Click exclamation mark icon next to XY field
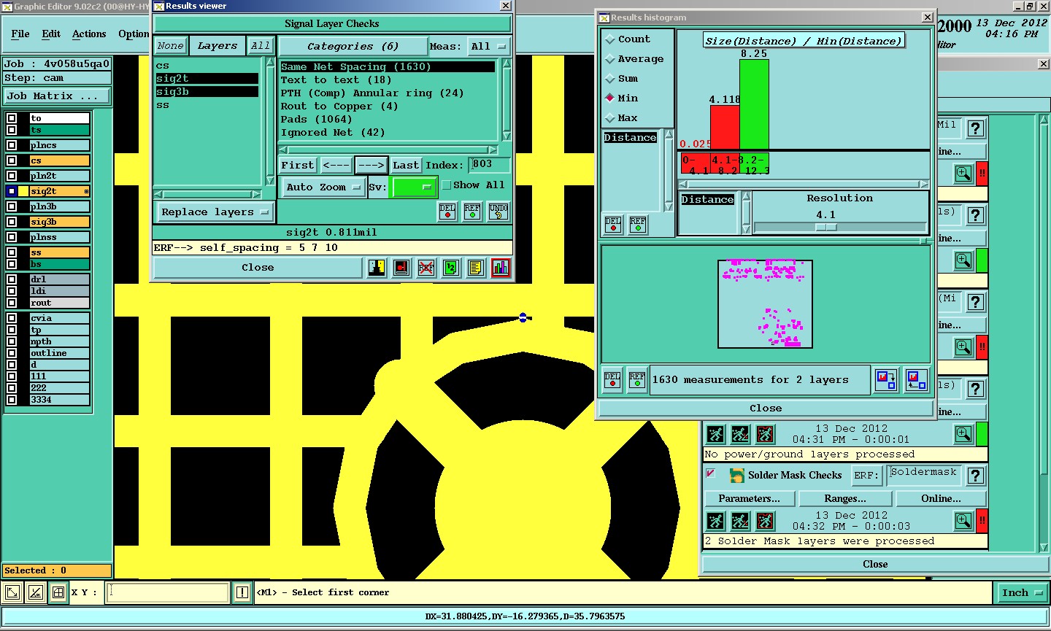 tap(242, 592)
